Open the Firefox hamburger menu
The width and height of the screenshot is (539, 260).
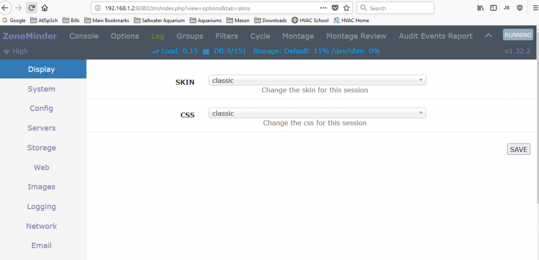535,8
